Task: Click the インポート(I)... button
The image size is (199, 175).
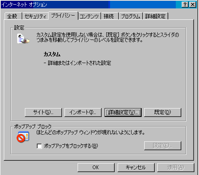Action: click(x=83, y=112)
